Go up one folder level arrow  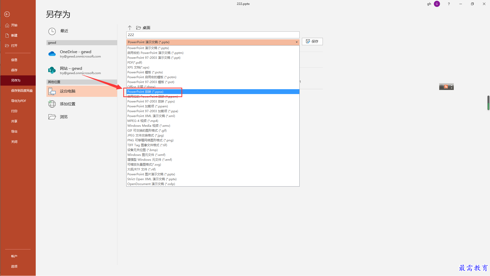click(x=130, y=28)
